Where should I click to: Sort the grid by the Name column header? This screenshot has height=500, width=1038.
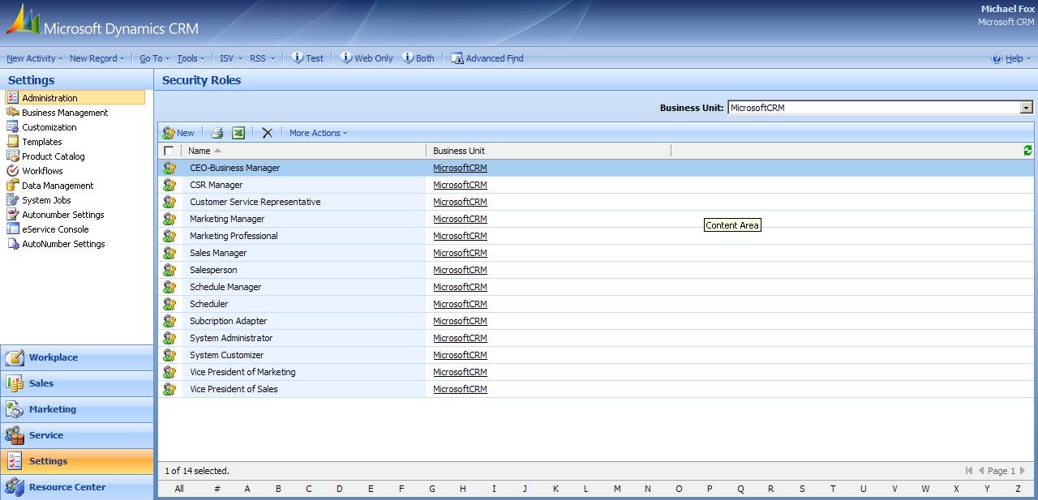pyautogui.click(x=199, y=151)
